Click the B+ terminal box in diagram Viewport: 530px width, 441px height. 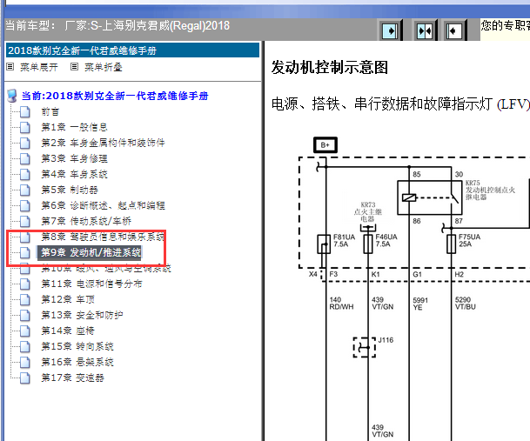coord(325,145)
